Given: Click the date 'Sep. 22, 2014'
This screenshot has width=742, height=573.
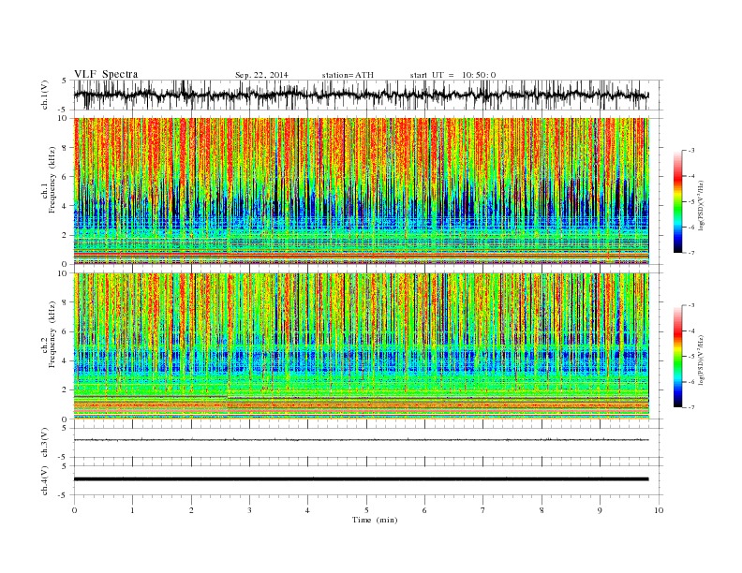Looking at the screenshot, I should (x=261, y=75).
